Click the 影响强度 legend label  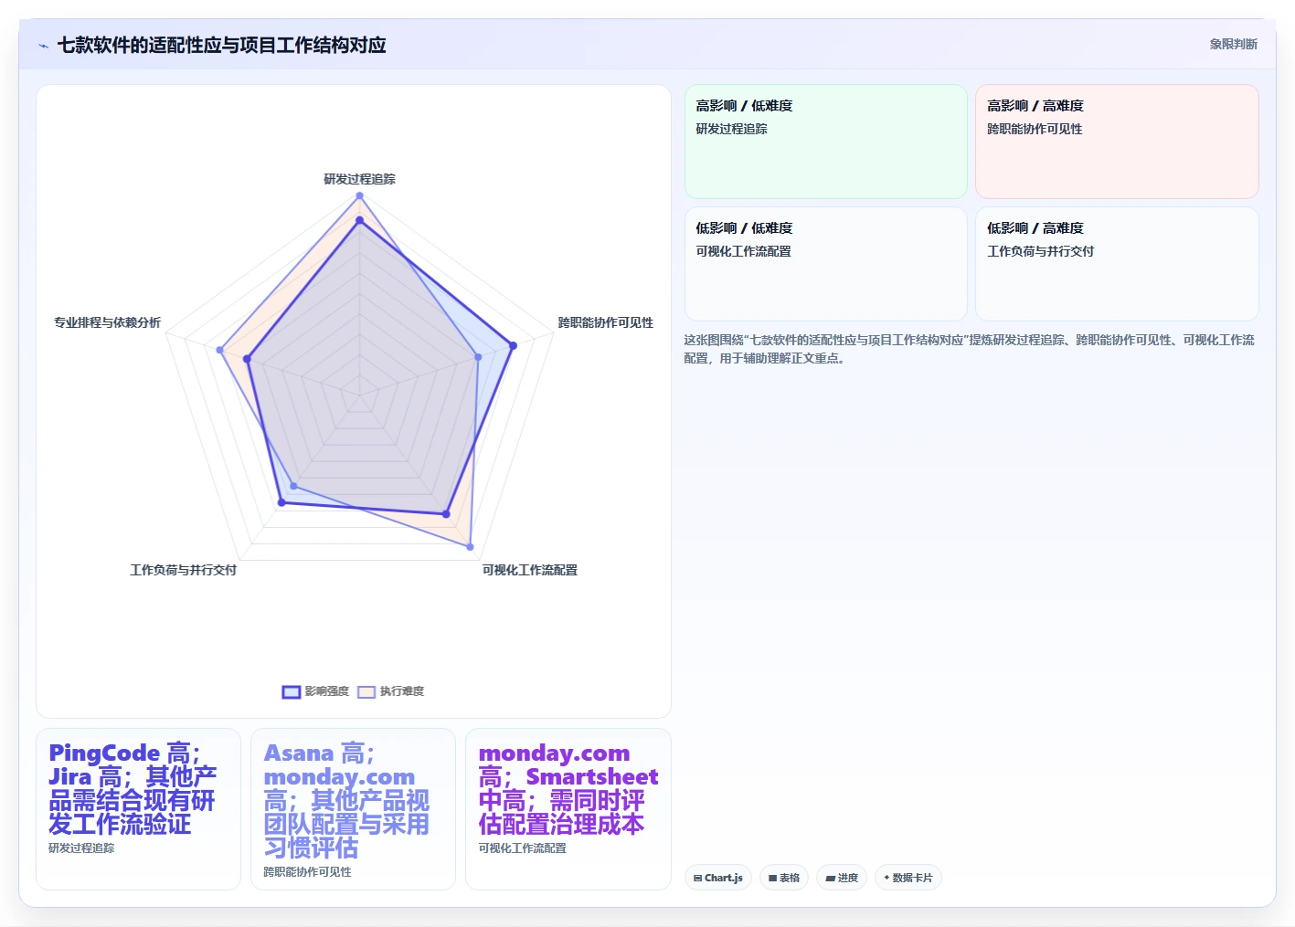pyautogui.click(x=326, y=691)
